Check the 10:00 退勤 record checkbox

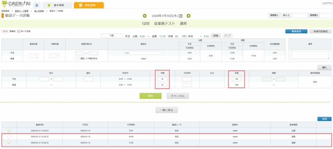coord(10,136)
